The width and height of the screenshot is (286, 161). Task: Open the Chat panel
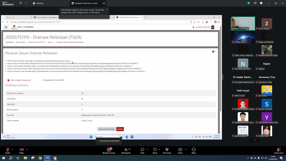[142, 151]
